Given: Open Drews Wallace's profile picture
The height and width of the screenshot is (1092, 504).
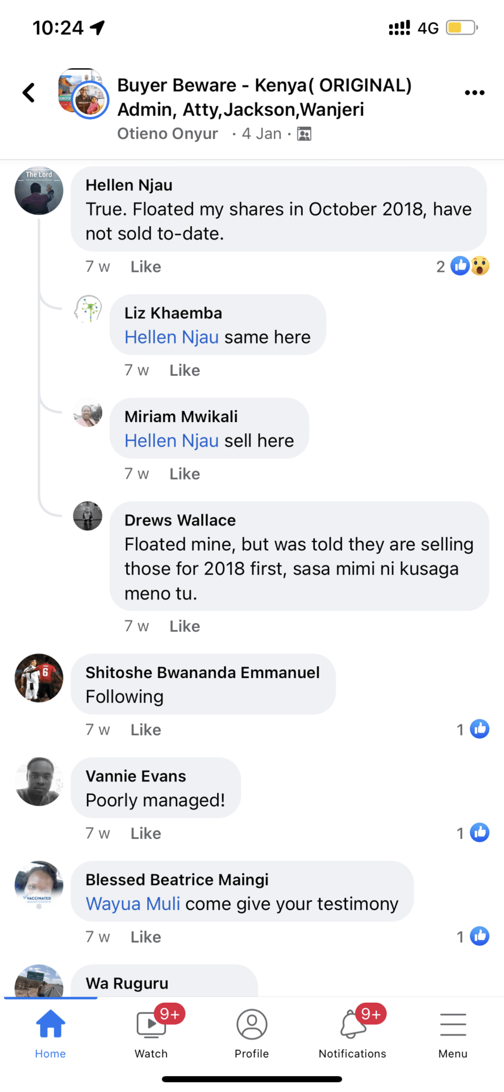Looking at the screenshot, I should pos(88,516).
